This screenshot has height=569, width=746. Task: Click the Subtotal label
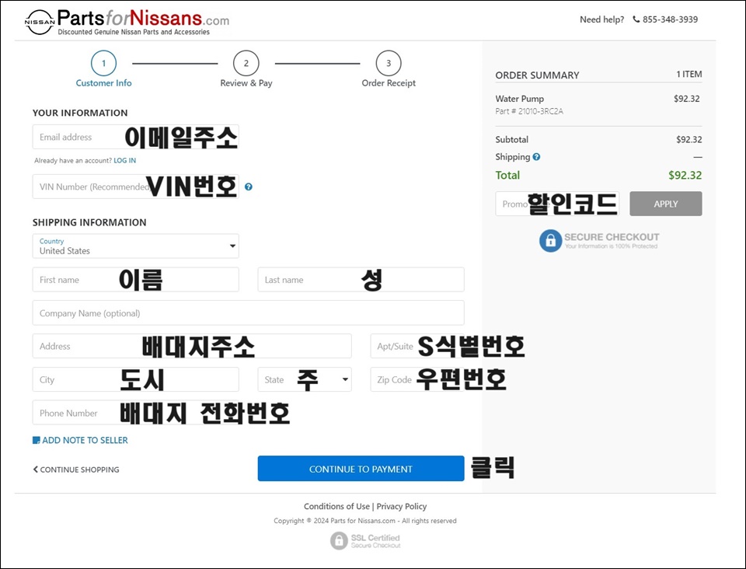point(511,139)
